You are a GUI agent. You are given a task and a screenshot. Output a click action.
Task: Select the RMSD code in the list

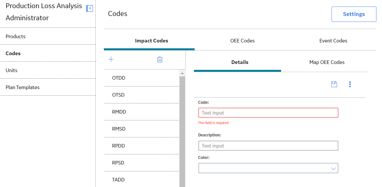coord(142,129)
